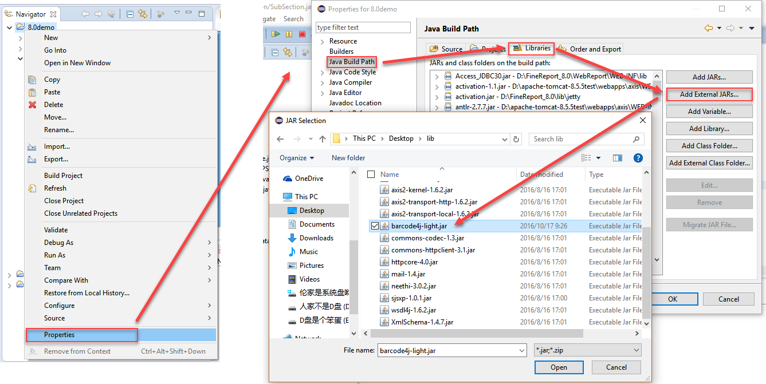This screenshot has height=384, width=766.
Task: Click the Add Class Folder... button
Action: (x=709, y=146)
